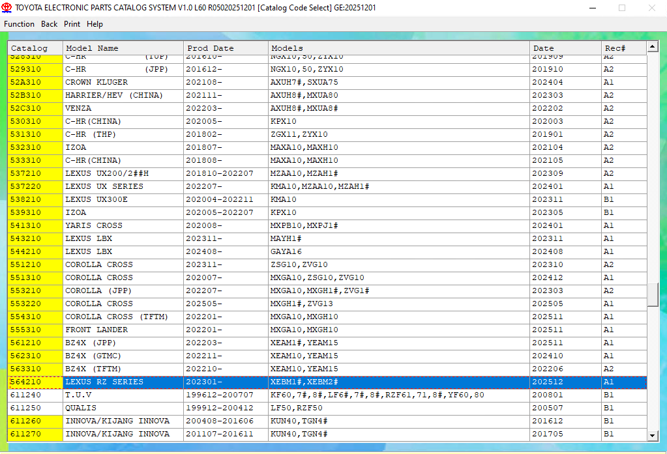The width and height of the screenshot is (667, 454).
Task: Select catalog code 611260
Action: pos(35,421)
